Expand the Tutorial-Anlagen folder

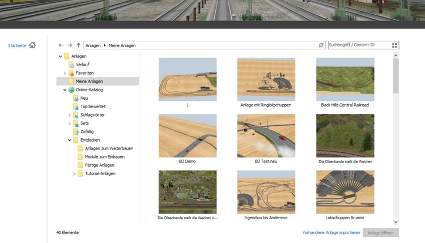74,173
